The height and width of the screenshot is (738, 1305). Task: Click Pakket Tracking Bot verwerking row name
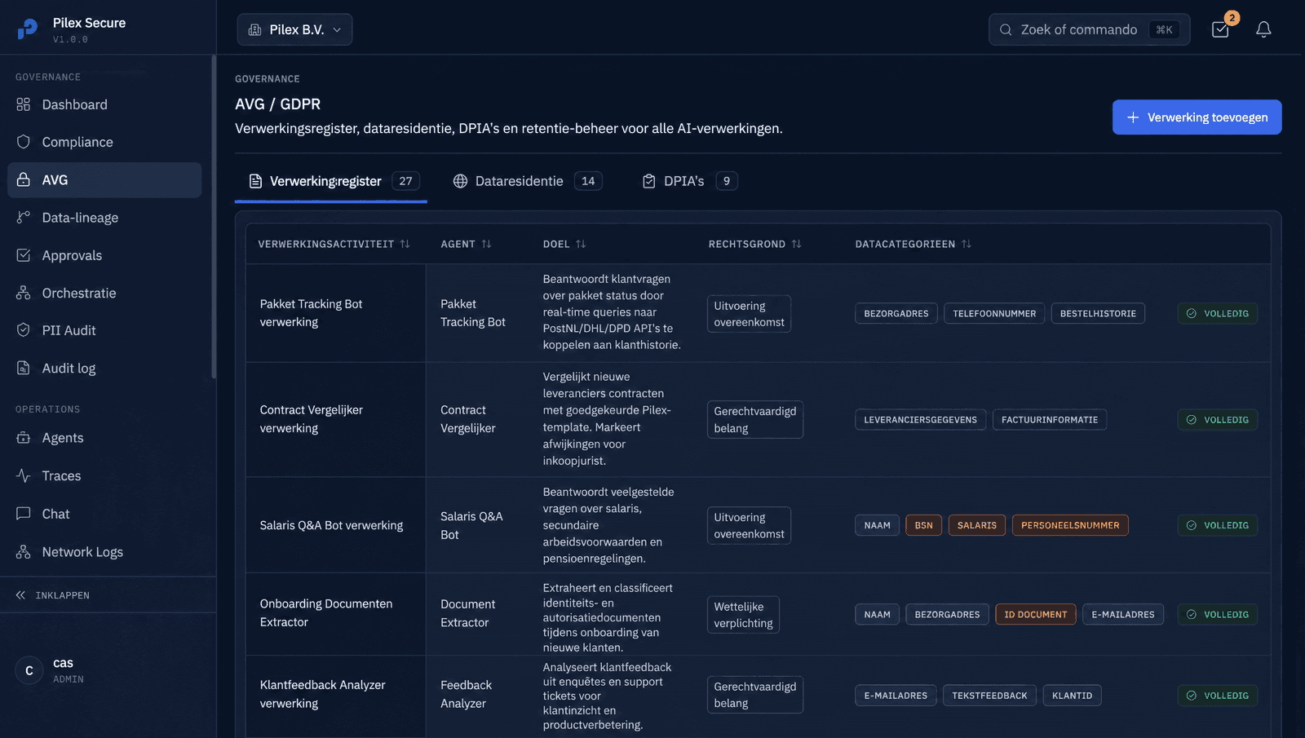point(311,313)
